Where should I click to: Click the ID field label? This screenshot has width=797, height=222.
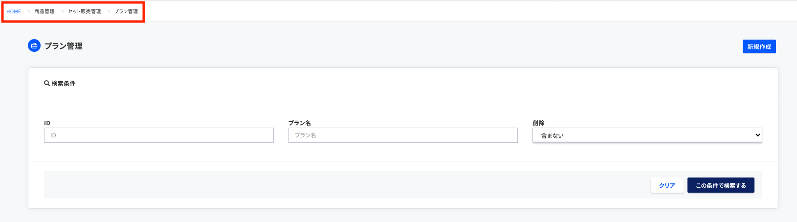47,123
